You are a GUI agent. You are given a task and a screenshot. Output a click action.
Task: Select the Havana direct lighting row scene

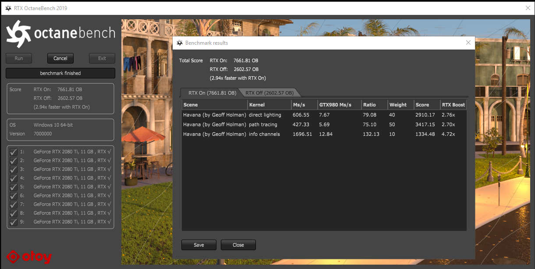(215, 115)
